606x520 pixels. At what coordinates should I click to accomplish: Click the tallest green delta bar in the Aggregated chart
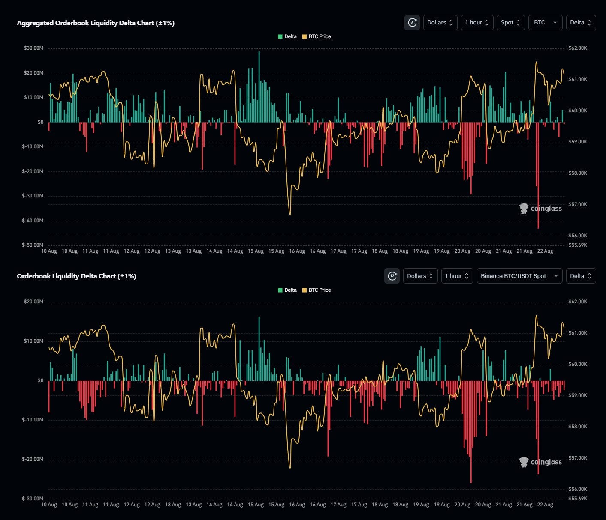259,87
